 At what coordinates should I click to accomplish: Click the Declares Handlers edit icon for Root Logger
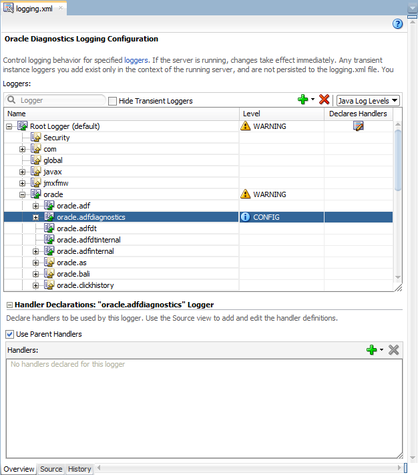358,126
